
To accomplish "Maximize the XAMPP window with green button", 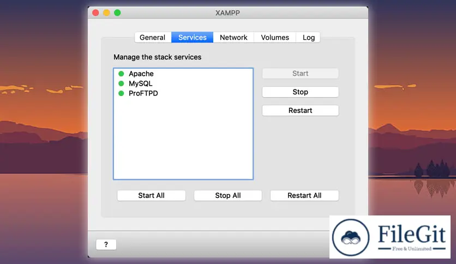I will tap(117, 13).
